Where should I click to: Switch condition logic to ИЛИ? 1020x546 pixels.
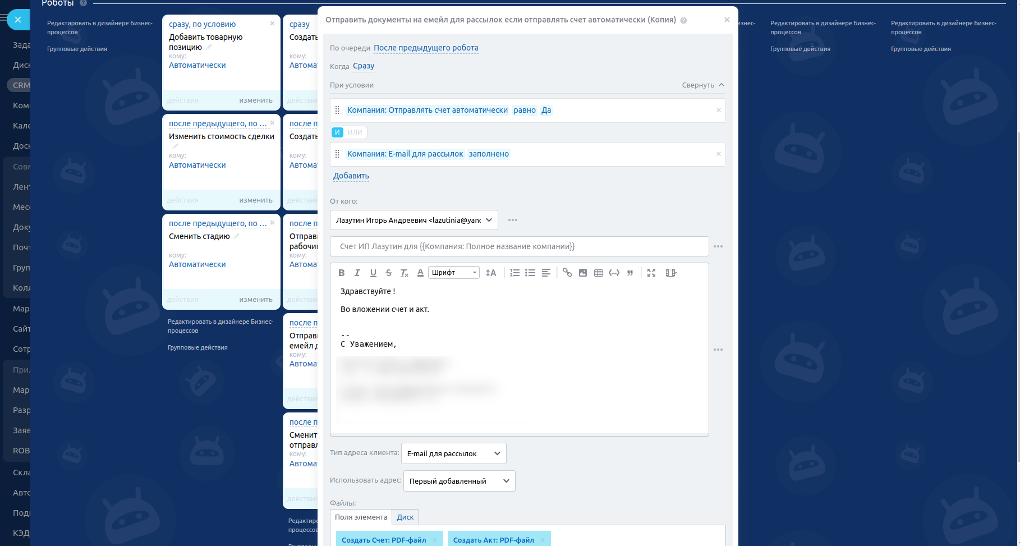355,132
